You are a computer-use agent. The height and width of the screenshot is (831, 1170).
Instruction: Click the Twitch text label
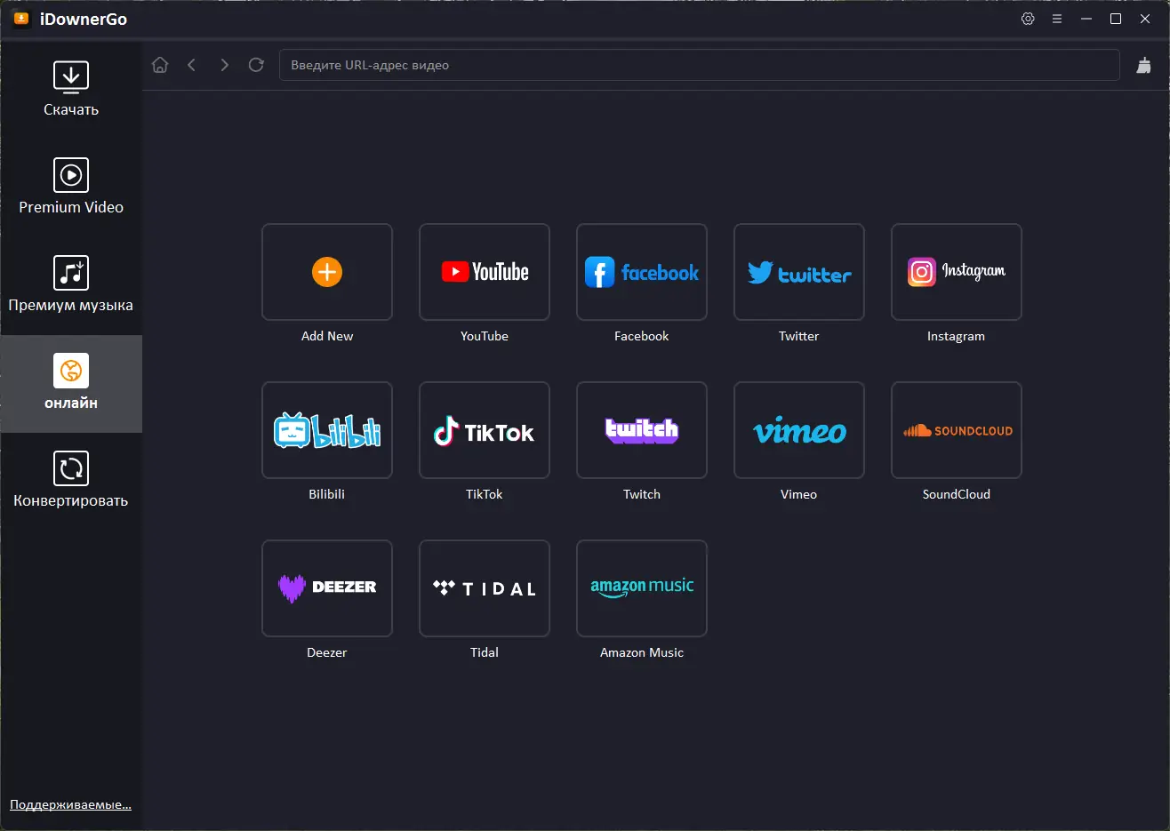[642, 494]
